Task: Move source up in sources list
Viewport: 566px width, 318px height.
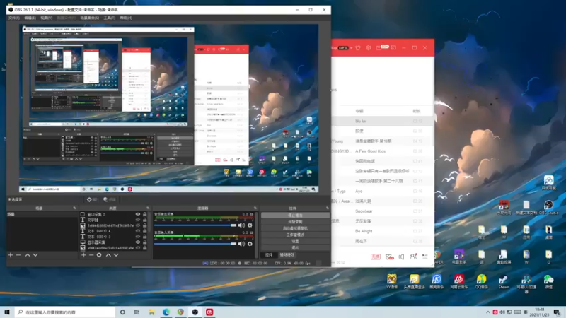Action: pos(108,255)
